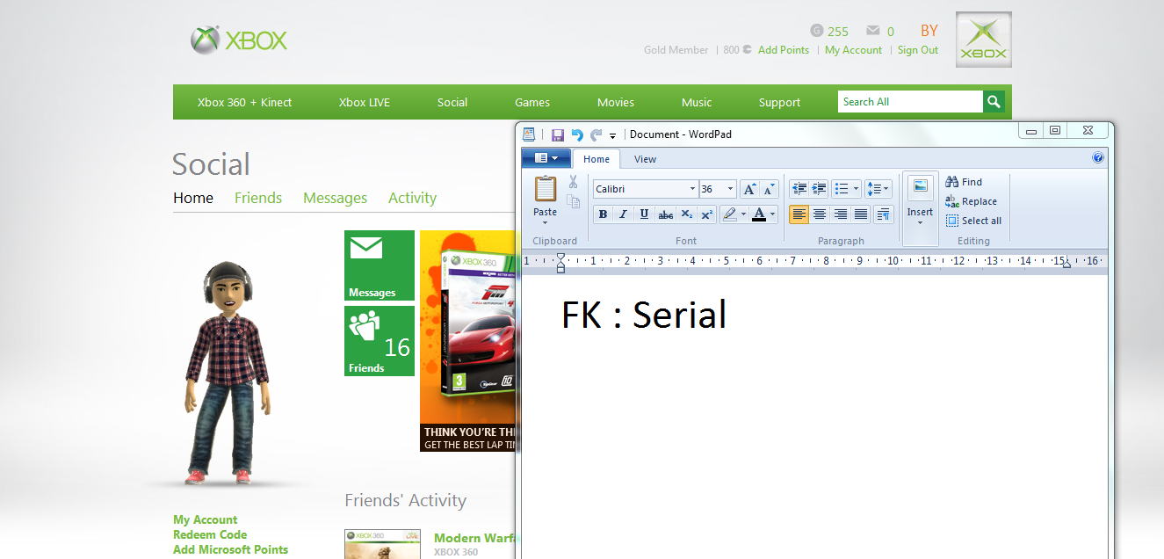Click the Xbox logo at page top
This screenshot has height=559, width=1164.
[239, 40]
